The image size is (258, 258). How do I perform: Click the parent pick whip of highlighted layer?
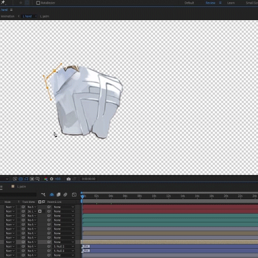[49, 242]
